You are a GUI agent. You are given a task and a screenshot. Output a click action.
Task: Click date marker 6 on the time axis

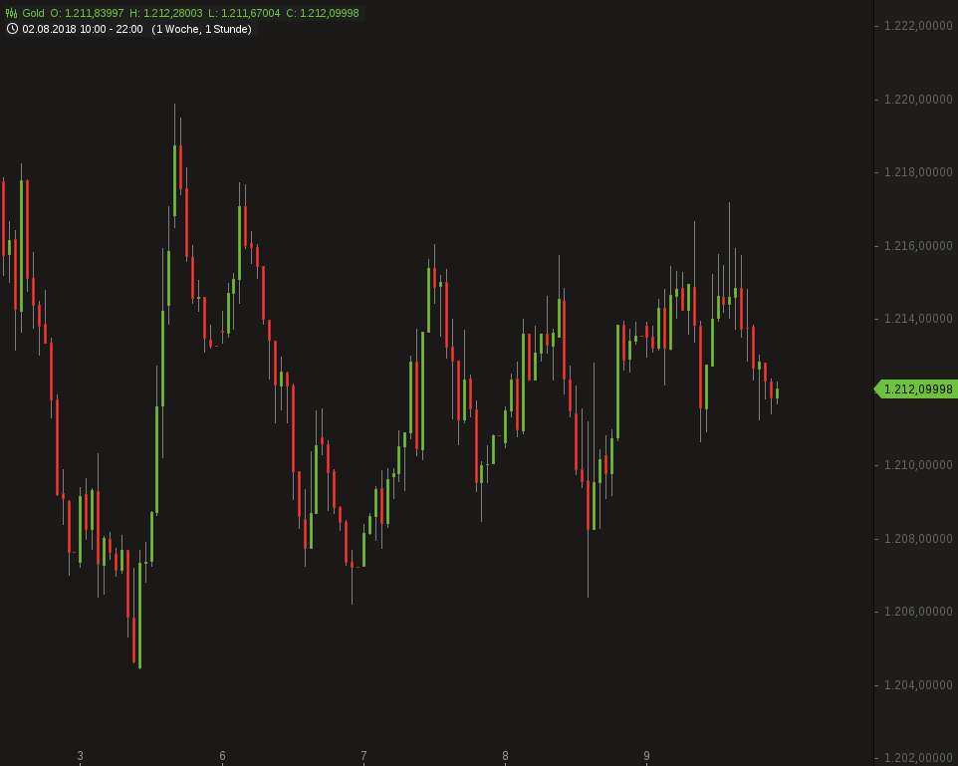click(x=222, y=756)
